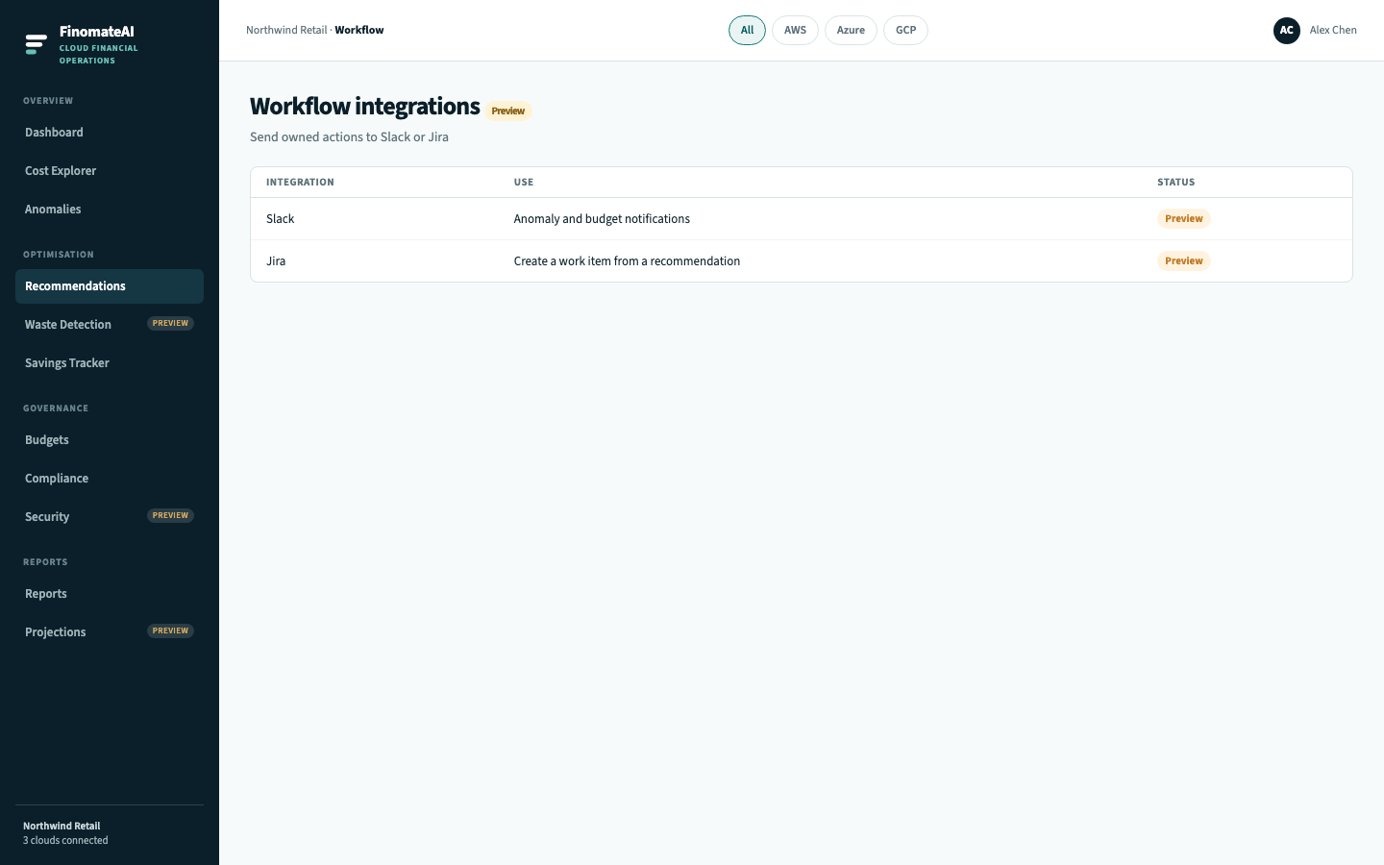Filter by Azure cloud
This screenshot has height=865, width=1384.
click(x=851, y=31)
